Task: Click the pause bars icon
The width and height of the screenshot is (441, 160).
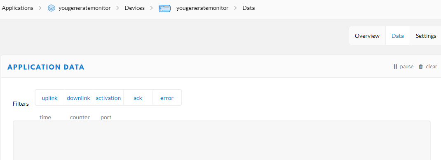Action: (x=395, y=67)
